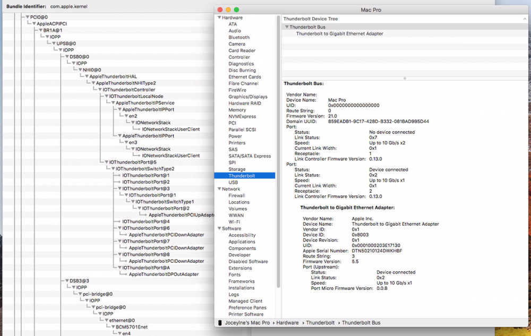Select SATA/SATA Express in sidebar
Image resolution: width=531 pixels, height=336 pixels.
[250, 156]
